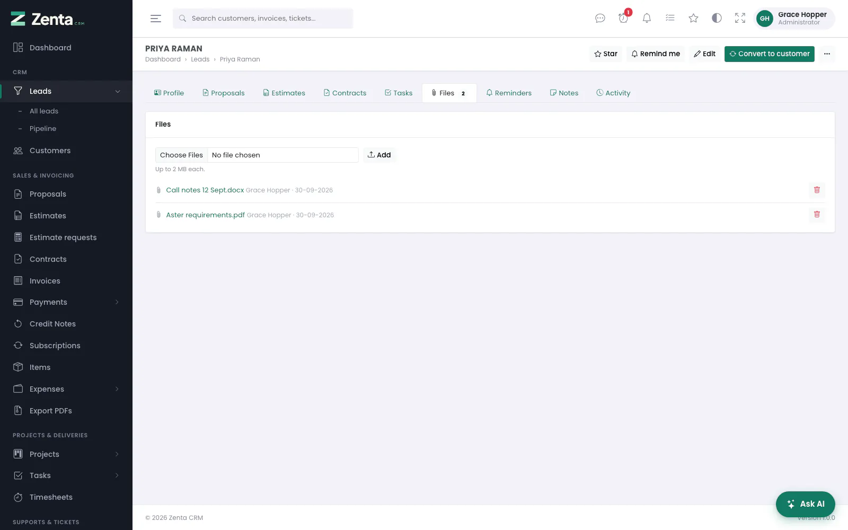Click Convert to customer button
The height and width of the screenshot is (530, 848).
pos(770,54)
